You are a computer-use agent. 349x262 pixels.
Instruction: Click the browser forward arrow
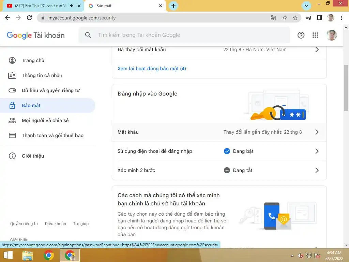(18, 18)
